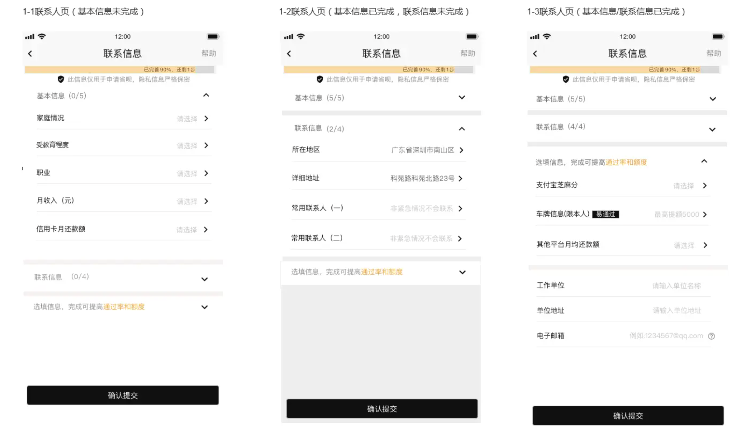Expand 联系信息 (0/4) section
Viewport: 743px width, 434px height.
pos(204,279)
